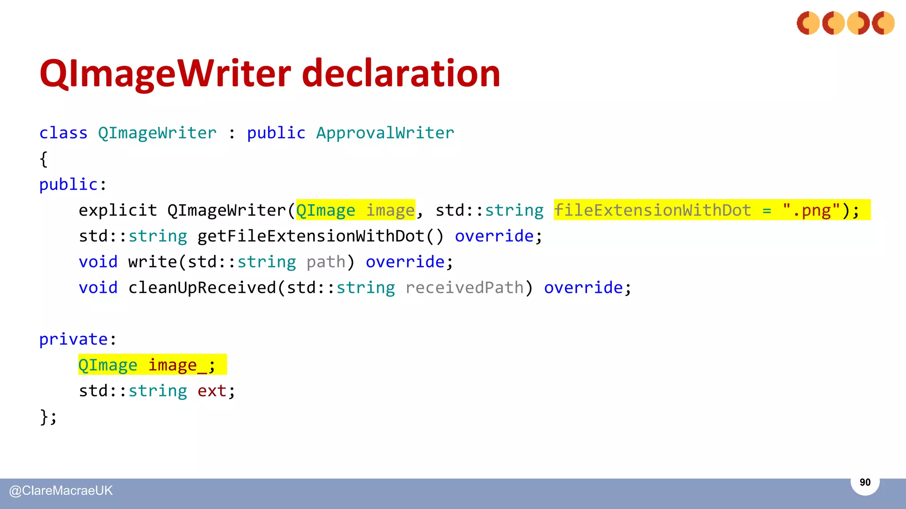Click the @ClareMacraeUK handle in footer

click(x=61, y=490)
